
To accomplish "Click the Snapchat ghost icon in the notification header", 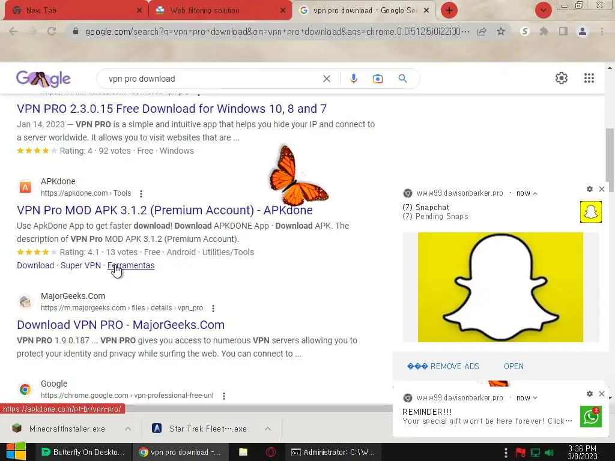I will [x=591, y=212].
